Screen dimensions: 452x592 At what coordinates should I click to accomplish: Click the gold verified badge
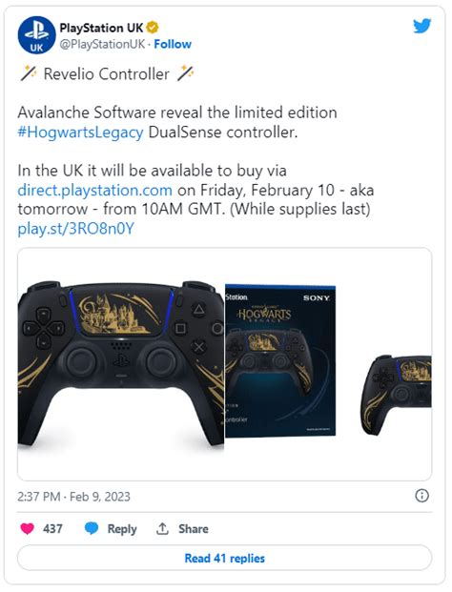[153, 28]
